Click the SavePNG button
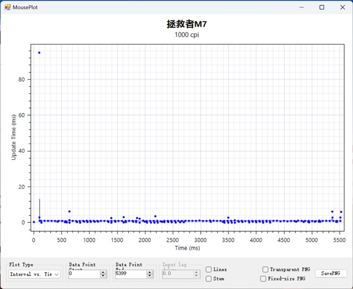 click(330, 274)
